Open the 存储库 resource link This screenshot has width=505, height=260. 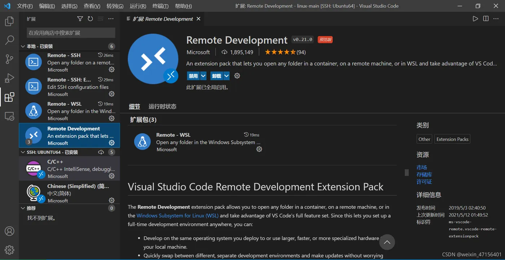click(424, 175)
